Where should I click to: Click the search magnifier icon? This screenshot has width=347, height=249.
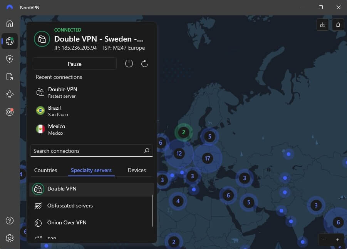(x=147, y=150)
